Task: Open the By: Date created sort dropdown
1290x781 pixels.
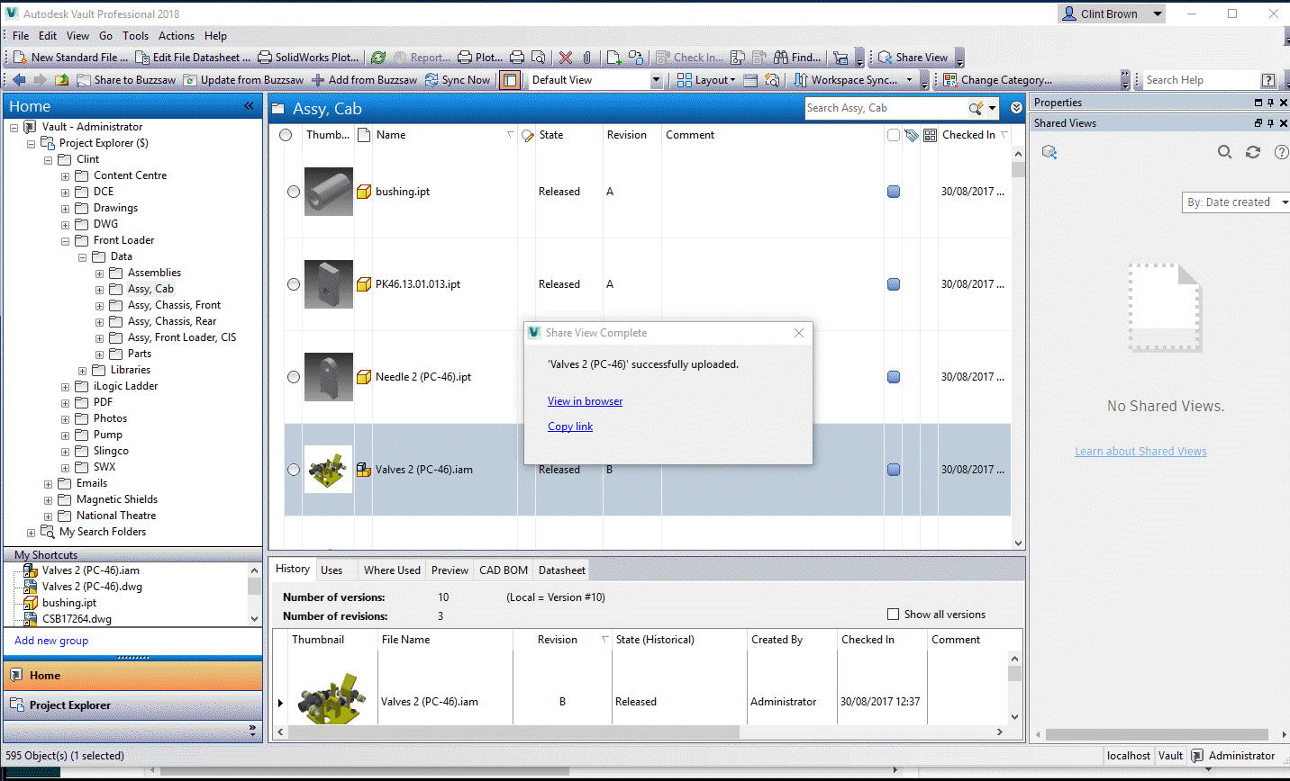Action: tap(1235, 202)
